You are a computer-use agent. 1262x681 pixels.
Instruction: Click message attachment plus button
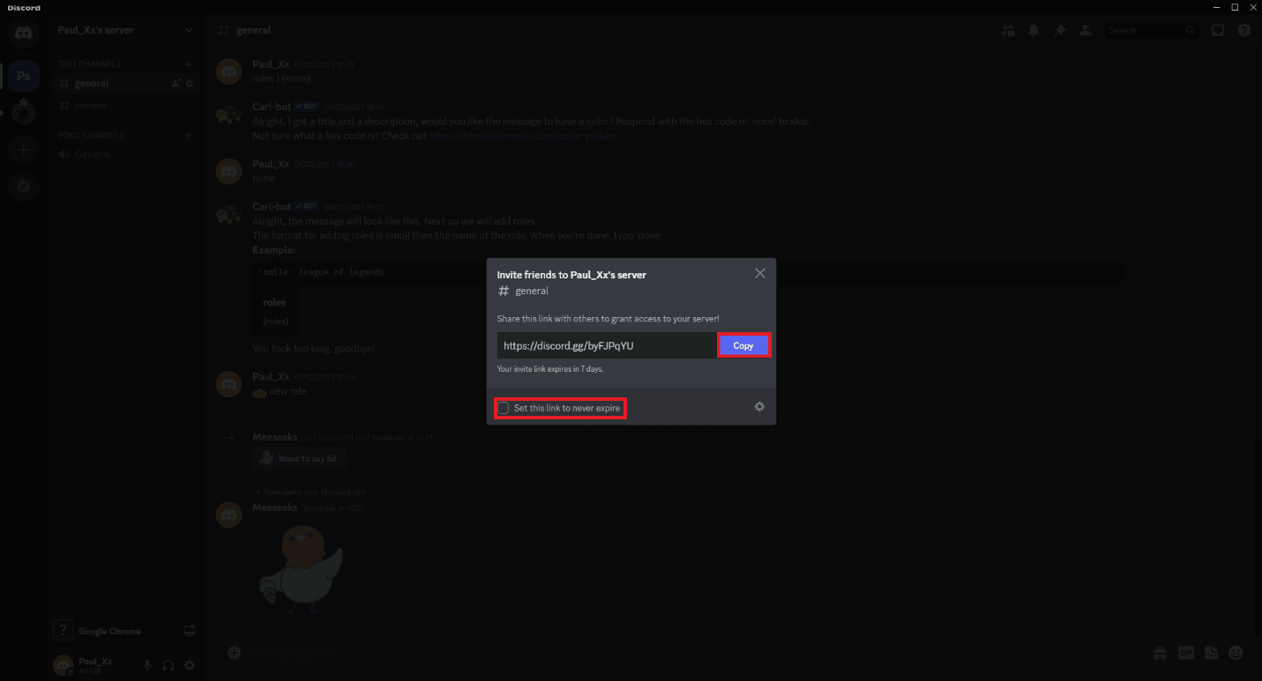(234, 653)
